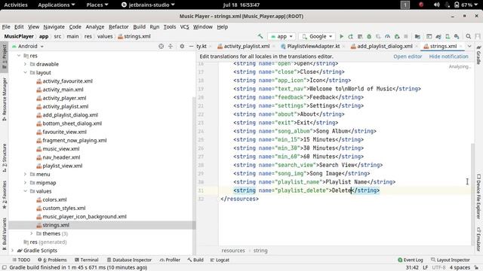483x271 pixels.
Task: Open the TODO tool window
Action: coord(21,260)
